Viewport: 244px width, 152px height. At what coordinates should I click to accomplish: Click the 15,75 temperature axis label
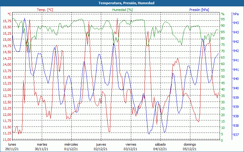tap(7, 21)
